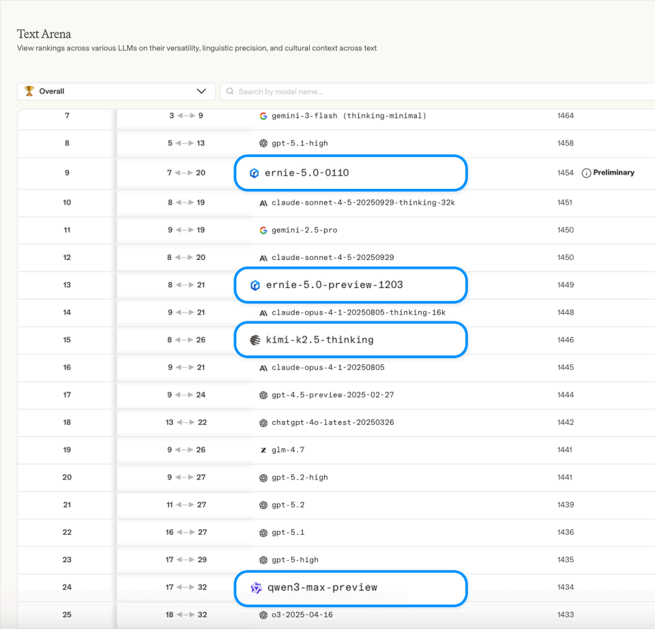Viewport: 655px width, 629px height.
Task: Click the dropdown chevron arrow next to Overall
Action: coord(201,91)
